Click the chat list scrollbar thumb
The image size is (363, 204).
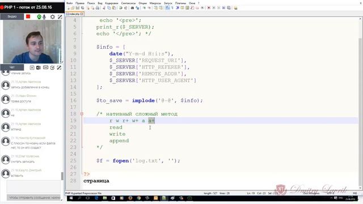(x=62, y=176)
